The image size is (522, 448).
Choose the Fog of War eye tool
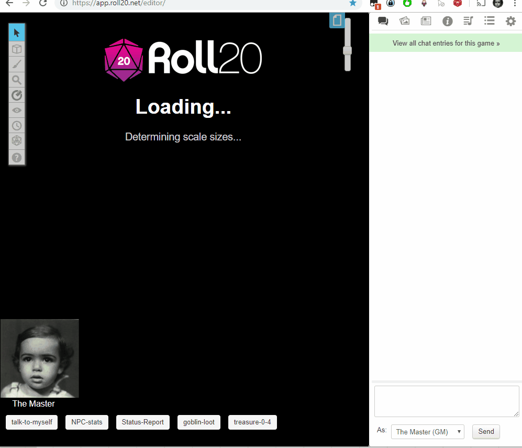(17, 110)
